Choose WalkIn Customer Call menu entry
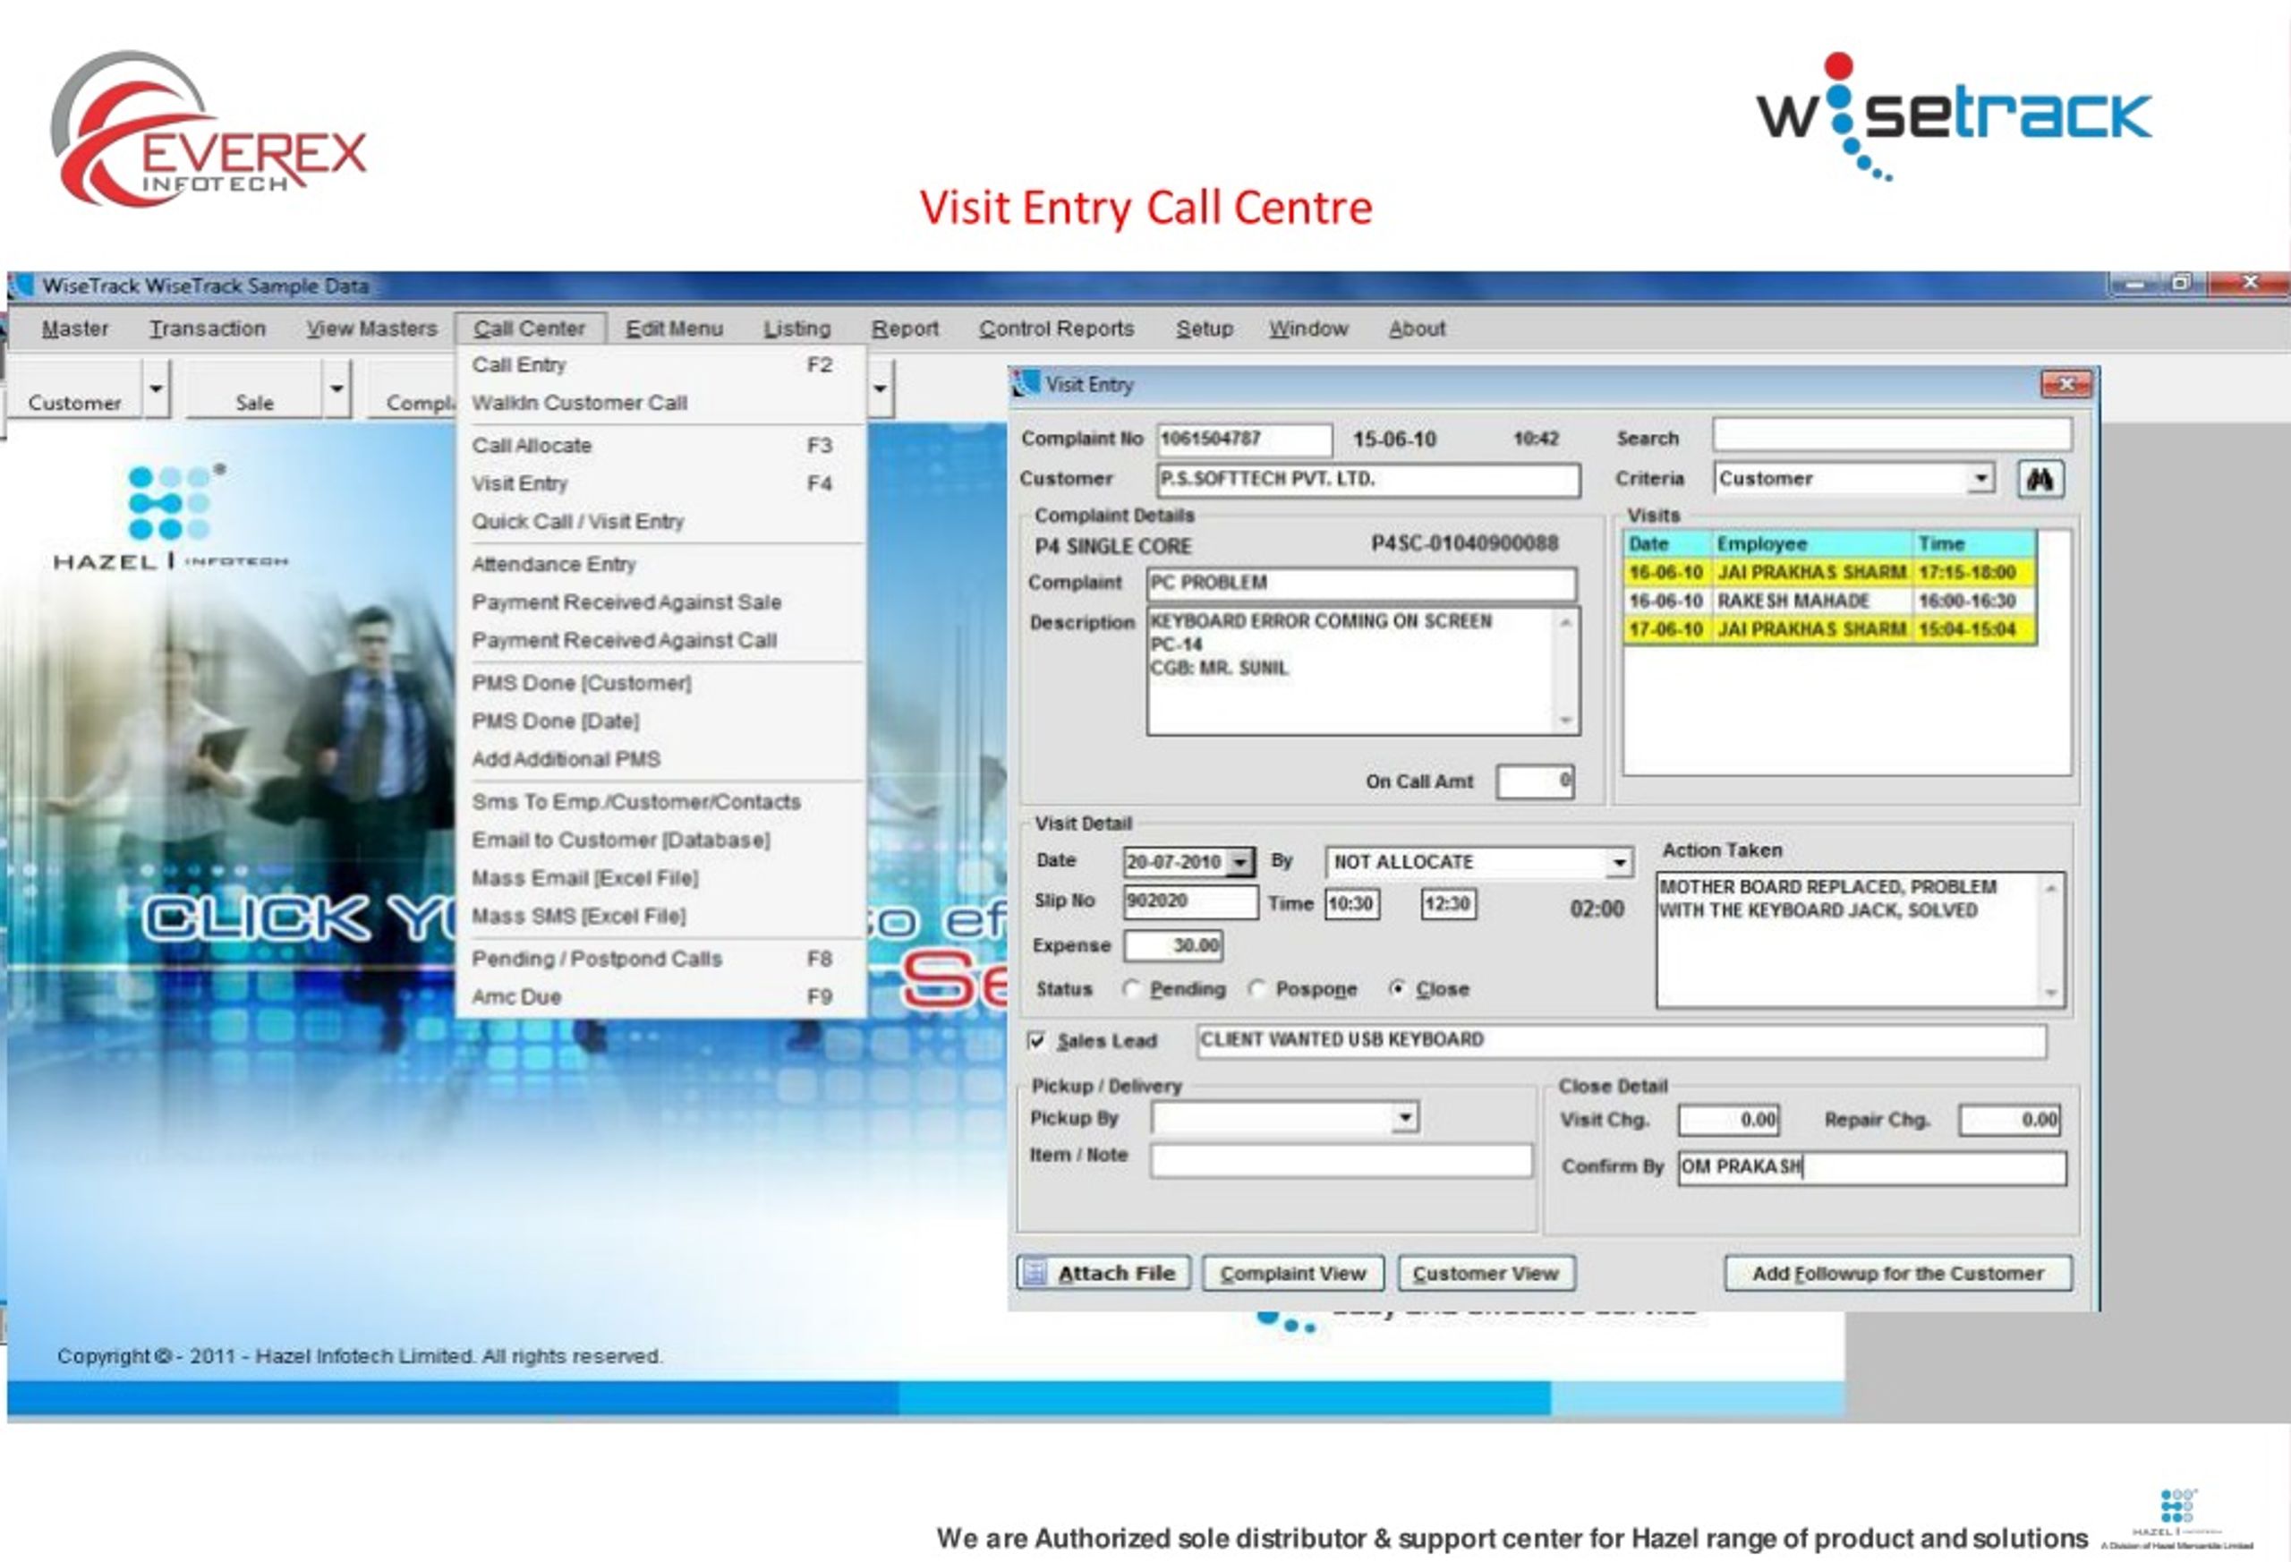 pos(661,404)
